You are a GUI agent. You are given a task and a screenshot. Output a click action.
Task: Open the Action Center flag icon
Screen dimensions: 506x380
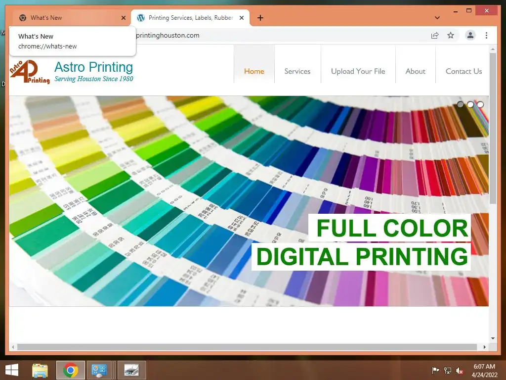point(435,370)
